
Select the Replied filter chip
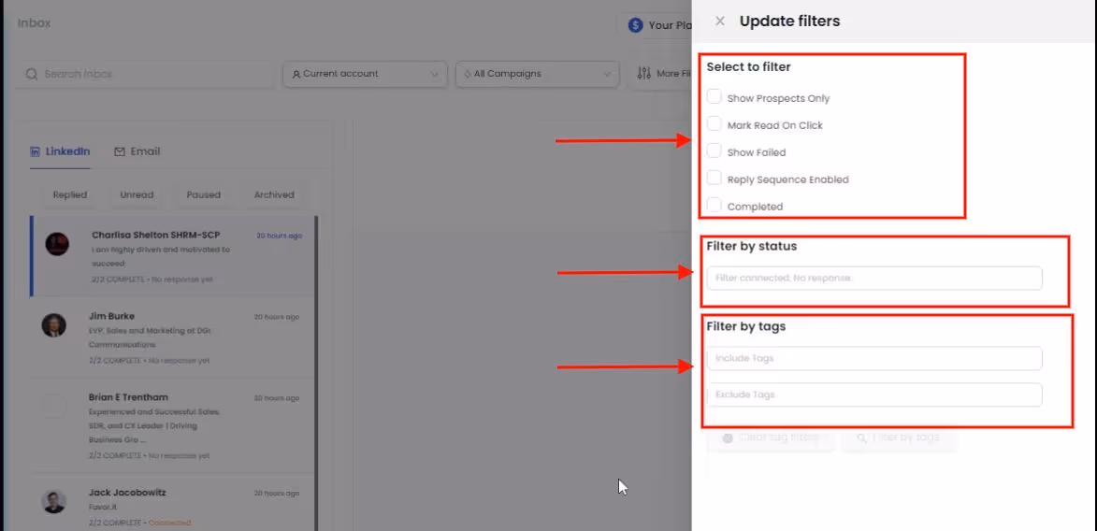tap(70, 194)
